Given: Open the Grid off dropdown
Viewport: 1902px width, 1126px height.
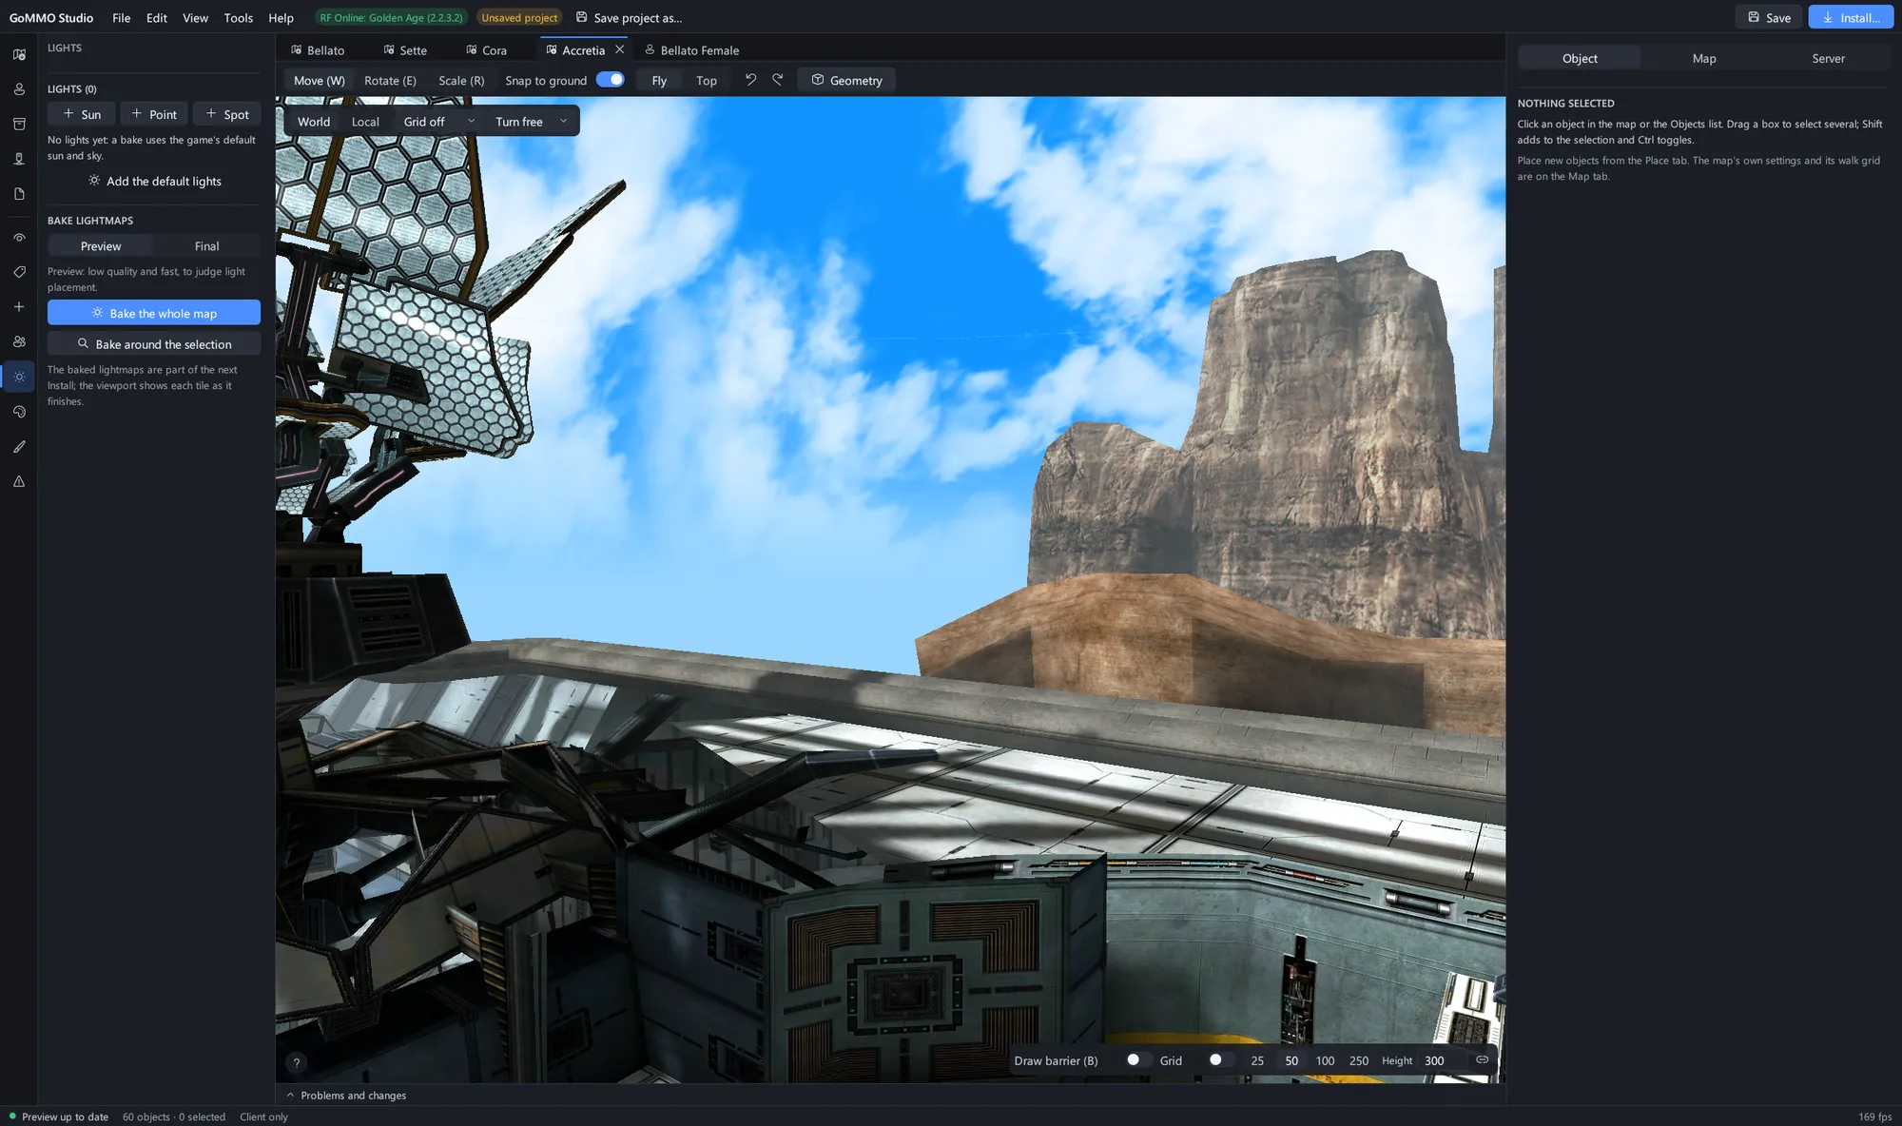Looking at the screenshot, I should tap(438, 122).
